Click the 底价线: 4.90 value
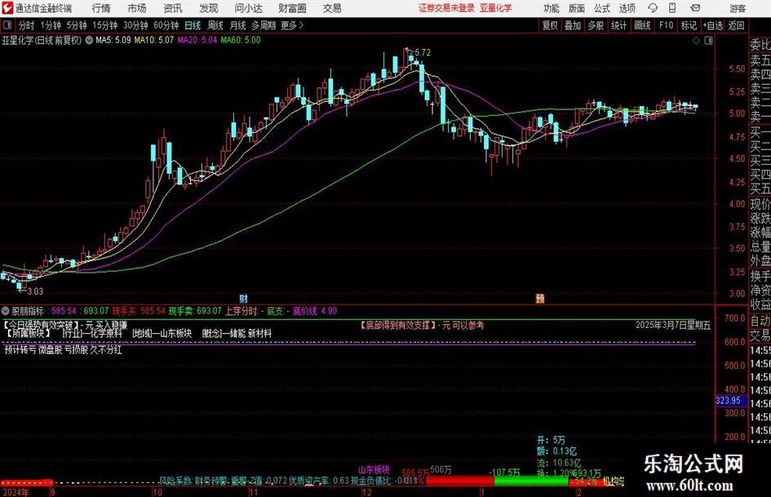 315,311
